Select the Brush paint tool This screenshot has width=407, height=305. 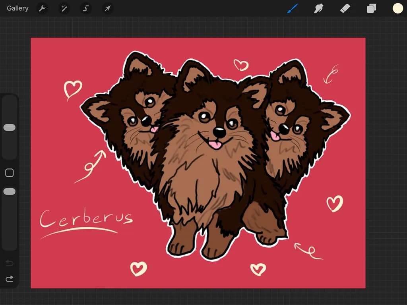point(293,8)
